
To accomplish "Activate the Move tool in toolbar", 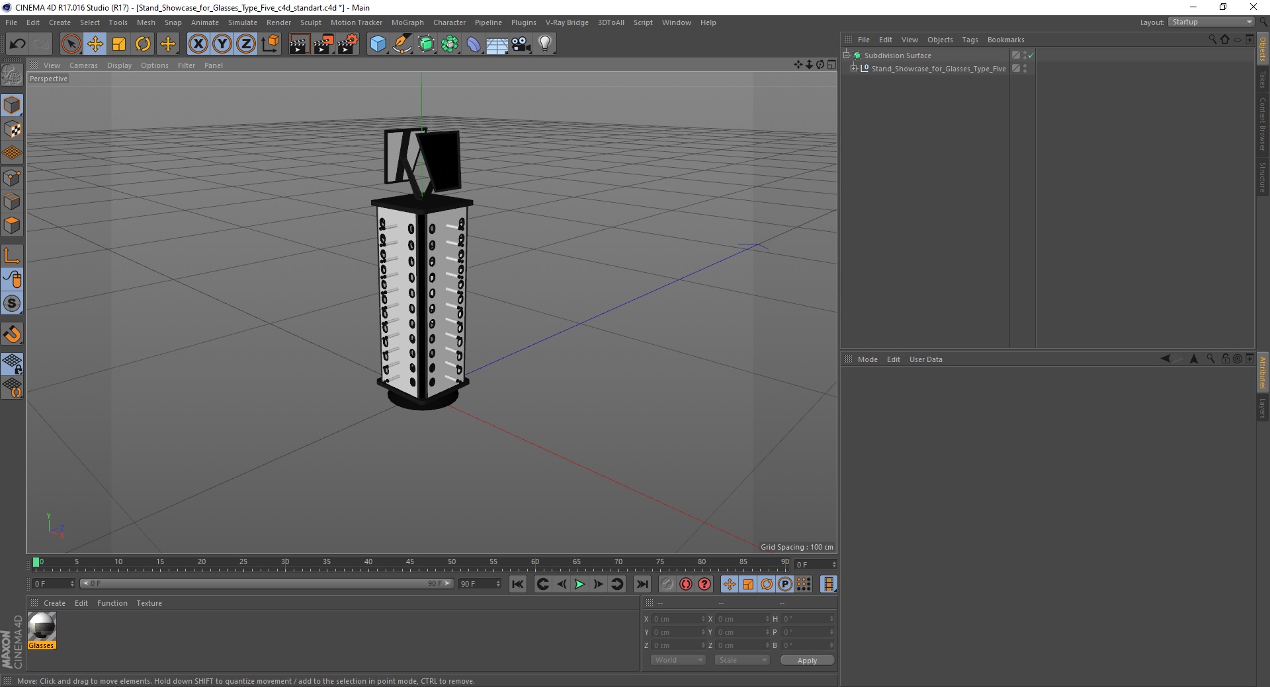I will [95, 44].
